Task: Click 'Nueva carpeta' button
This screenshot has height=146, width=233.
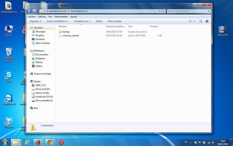Action: pyautogui.click(x=115, y=21)
